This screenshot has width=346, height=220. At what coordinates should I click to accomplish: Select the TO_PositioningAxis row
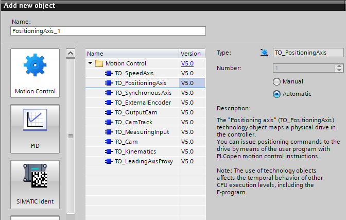click(145, 83)
